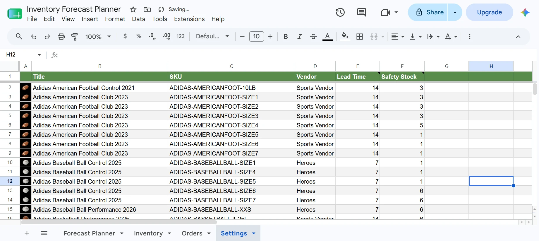Edit the font size field
This screenshot has width=539, height=241.
[x=256, y=36]
